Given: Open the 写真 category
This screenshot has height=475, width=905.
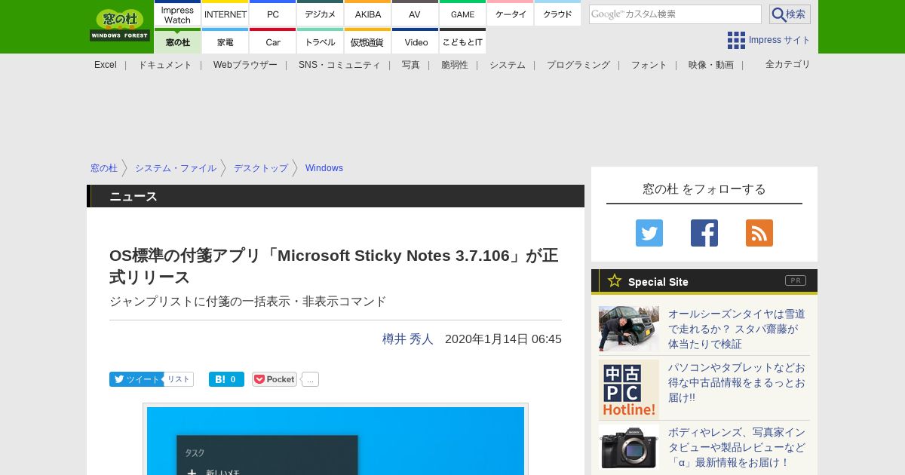Looking at the screenshot, I should pos(411,65).
